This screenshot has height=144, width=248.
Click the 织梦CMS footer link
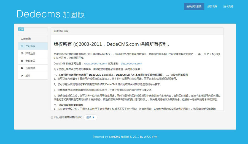[x=114, y=137]
